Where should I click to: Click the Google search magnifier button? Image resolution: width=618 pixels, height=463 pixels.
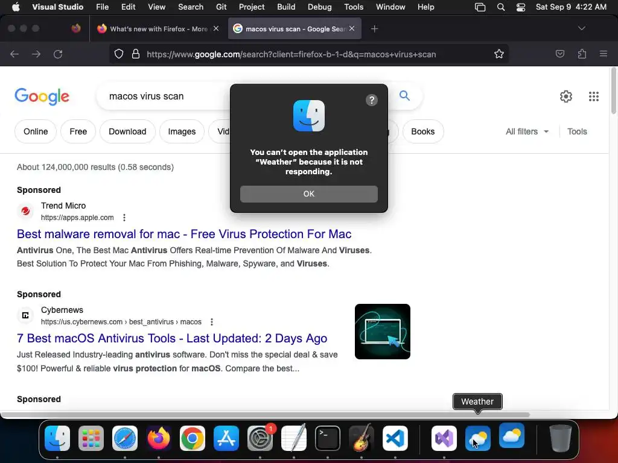pyautogui.click(x=404, y=96)
